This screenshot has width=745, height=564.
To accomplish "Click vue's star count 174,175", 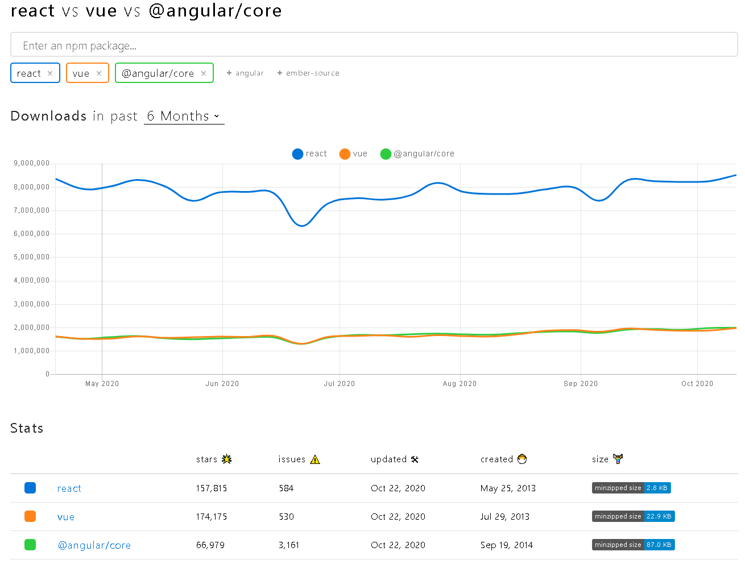I will coord(212,517).
